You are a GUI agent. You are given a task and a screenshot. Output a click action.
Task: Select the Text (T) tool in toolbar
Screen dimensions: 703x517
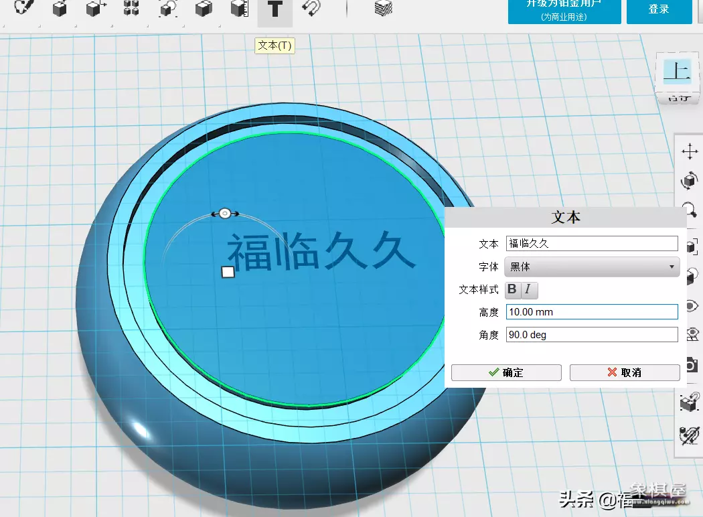(275, 9)
